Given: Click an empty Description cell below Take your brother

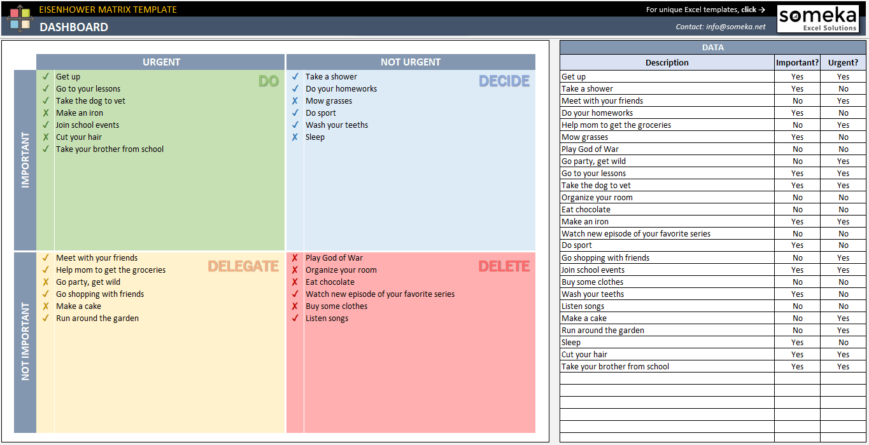Looking at the screenshot, I should click(667, 378).
